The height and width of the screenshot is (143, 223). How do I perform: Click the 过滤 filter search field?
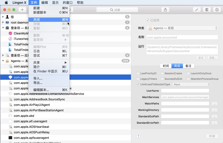(117, 10)
